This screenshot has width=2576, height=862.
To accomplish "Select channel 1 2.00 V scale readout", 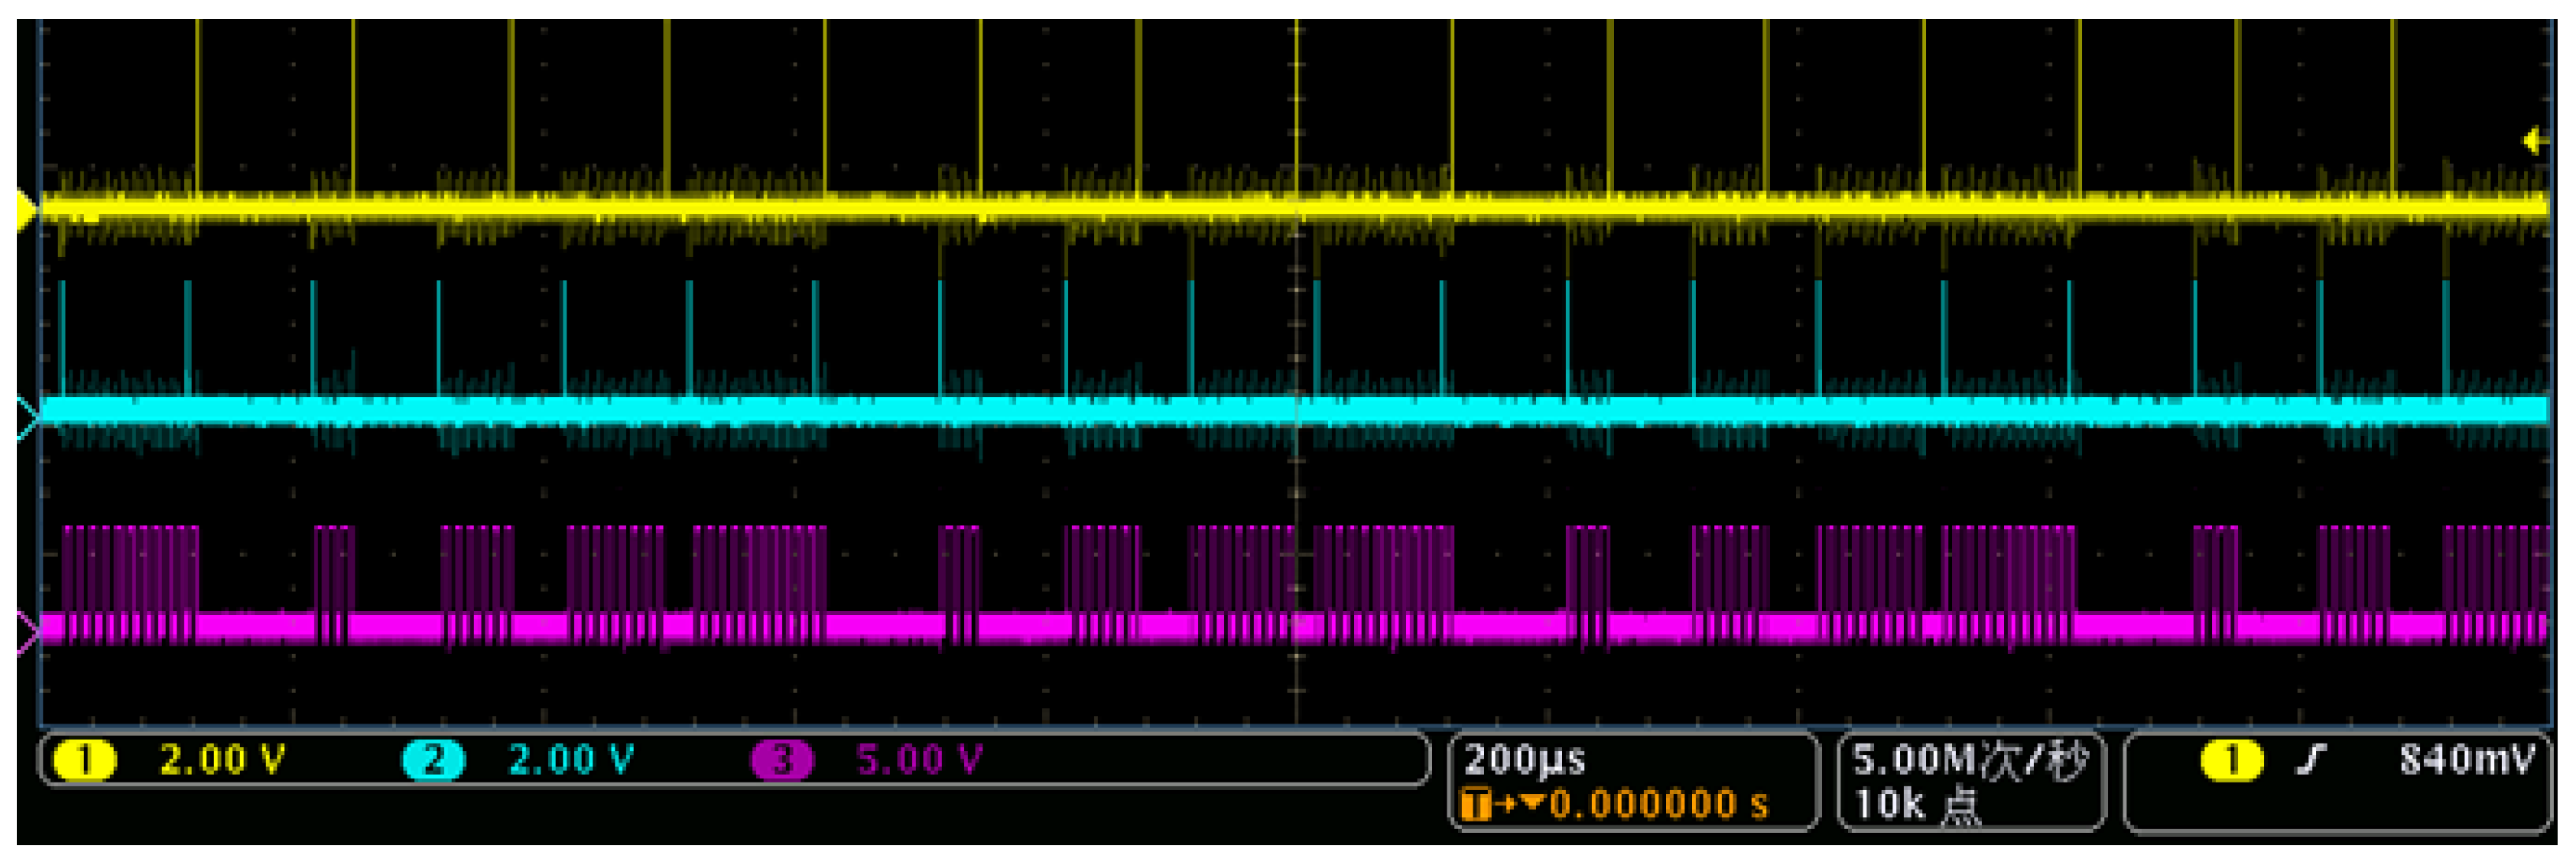I will click(x=222, y=760).
